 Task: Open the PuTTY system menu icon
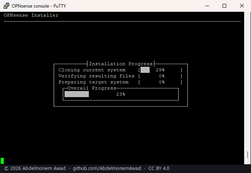6,6
